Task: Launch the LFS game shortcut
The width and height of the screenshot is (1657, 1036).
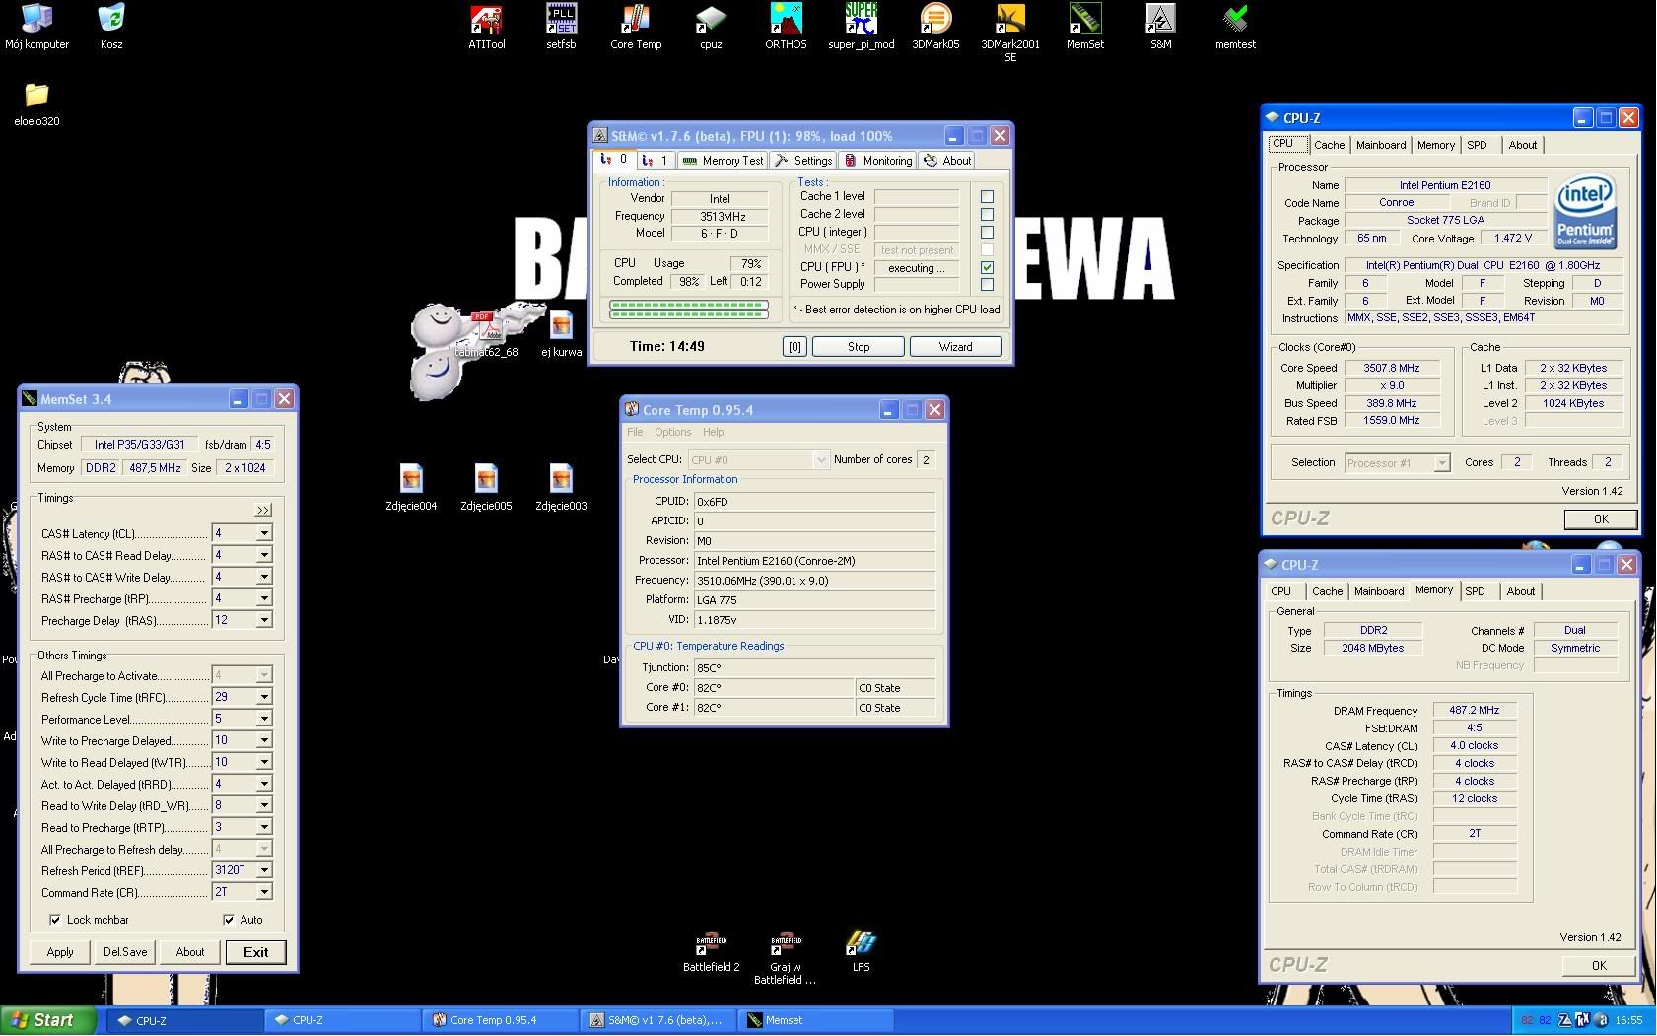Action: (861, 950)
